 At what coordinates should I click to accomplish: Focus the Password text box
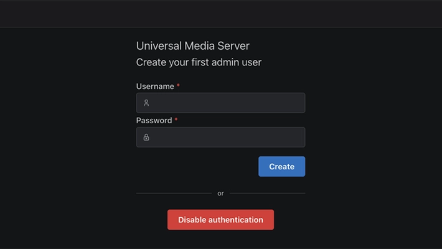[x=221, y=138]
